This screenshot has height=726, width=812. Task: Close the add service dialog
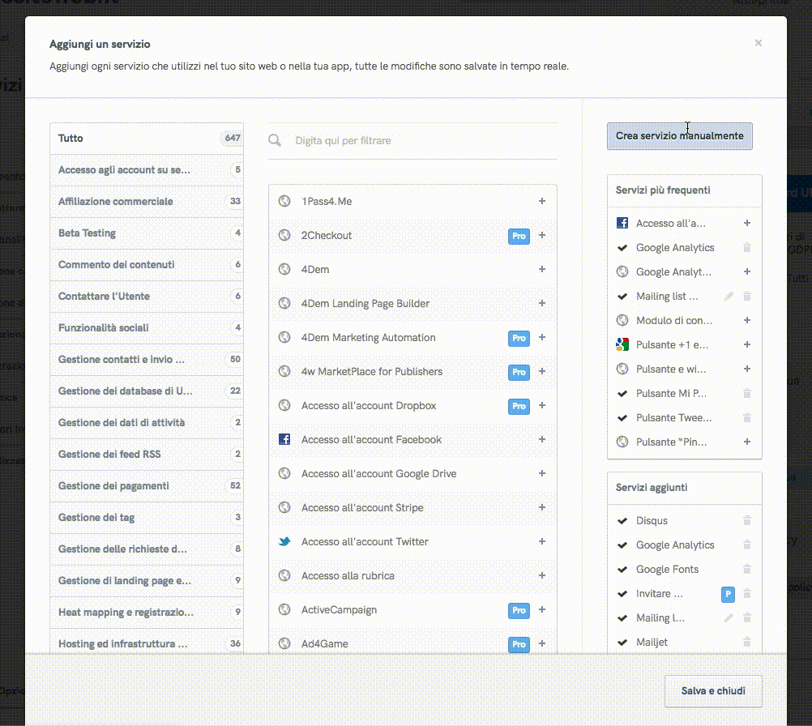pyautogui.click(x=758, y=43)
